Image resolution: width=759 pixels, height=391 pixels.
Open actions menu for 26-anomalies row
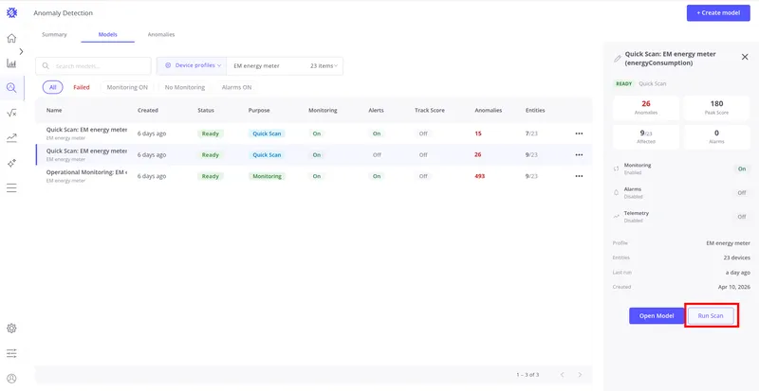[579, 154]
